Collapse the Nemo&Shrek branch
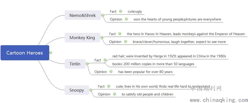The image size is (248, 103). pos(103,15)
